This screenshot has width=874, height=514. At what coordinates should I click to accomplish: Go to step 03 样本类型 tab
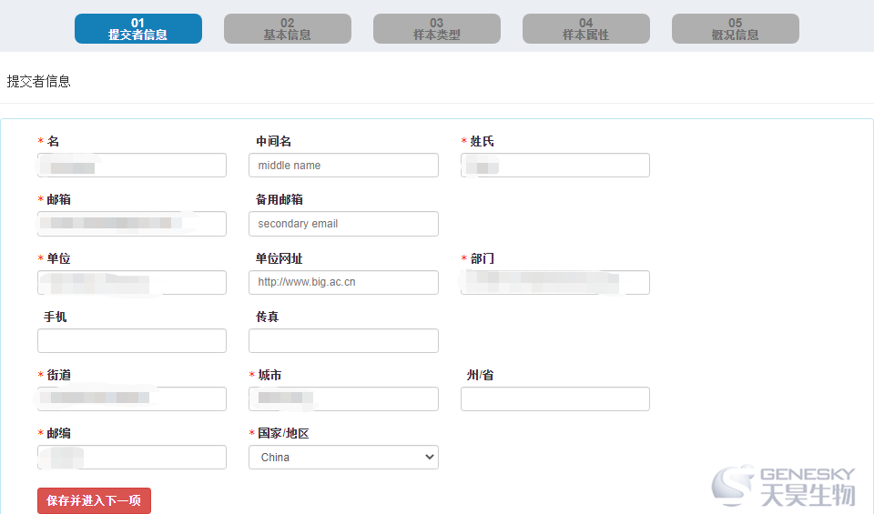tap(436, 29)
